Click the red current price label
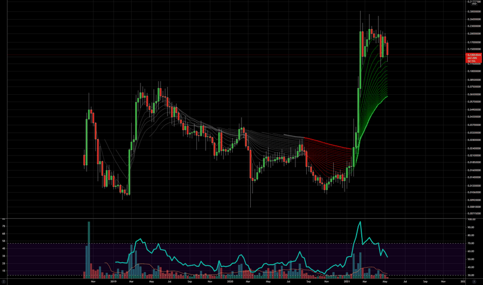Image resolution: width=483 pixels, height=285 pixels. point(474,58)
